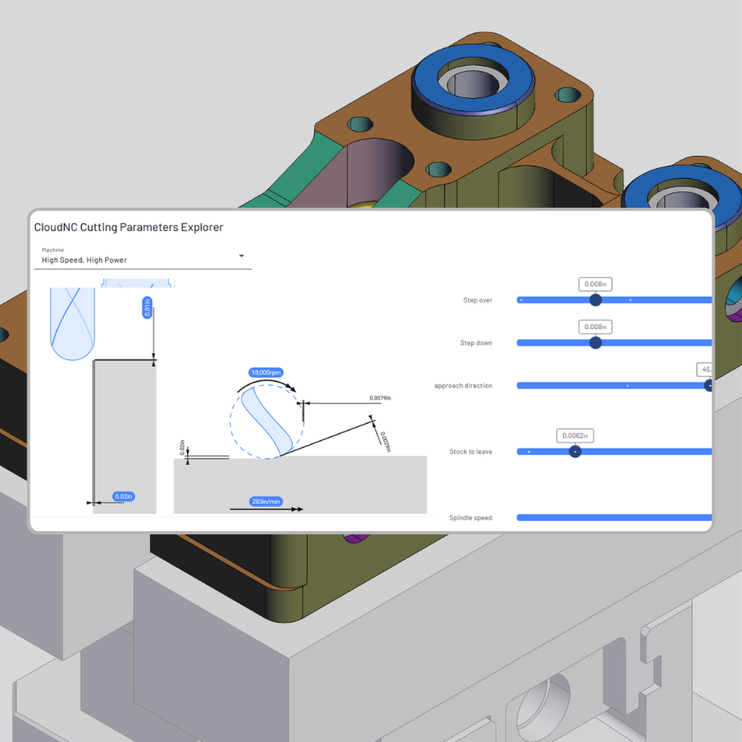This screenshot has height=742, width=742.
Task: Click the Step down slider handle
Action: click(x=595, y=343)
